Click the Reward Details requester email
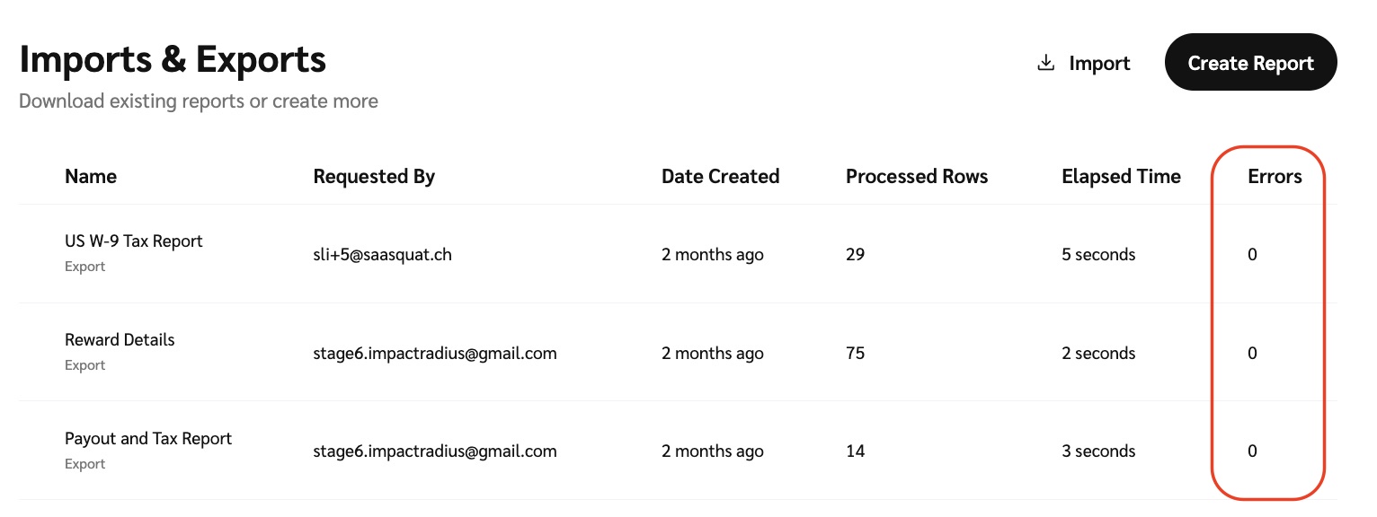 [x=434, y=354]
